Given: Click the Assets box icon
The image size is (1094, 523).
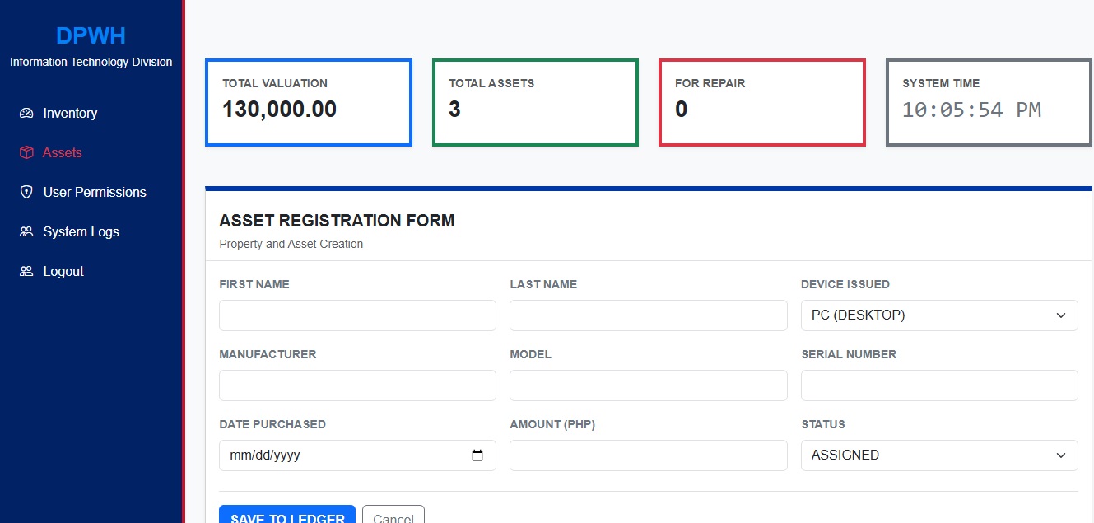Looking at the screenshot, I should (26, 152).
